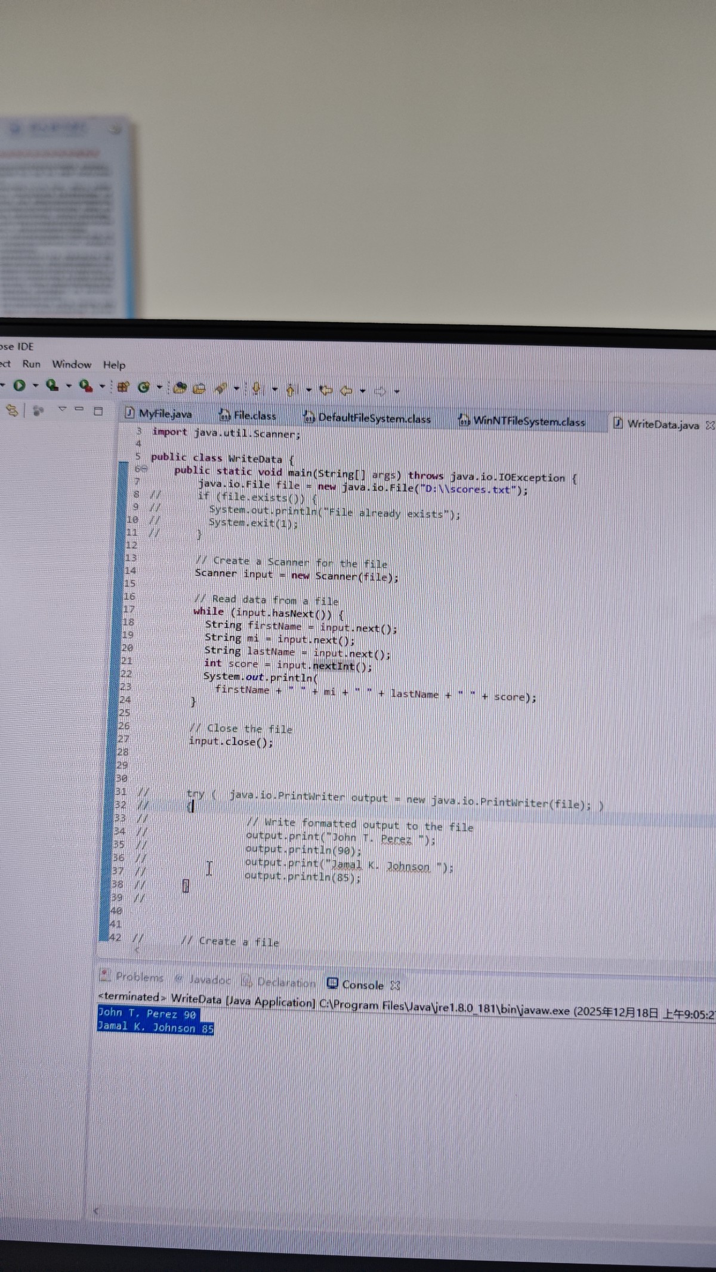This screenshot has height=1272, width=716.
Task: Click the Next Annotation arrow icon
Action: (x=257, y=389)
